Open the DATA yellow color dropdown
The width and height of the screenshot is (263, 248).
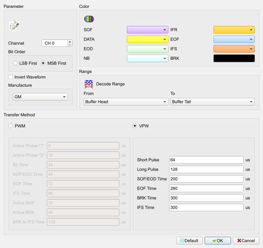click(147, 39)
